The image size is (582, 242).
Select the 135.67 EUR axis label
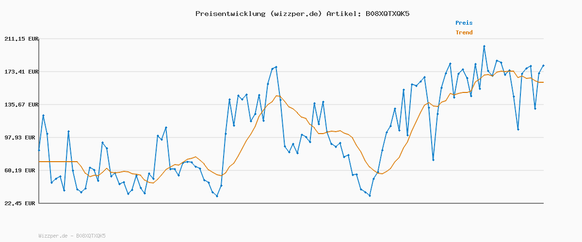[x=21, y=105]
